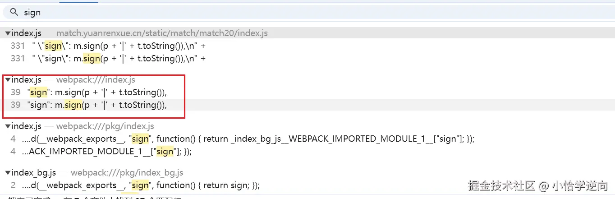
Task: Collapse the index_bg.js results group
Action: pos(8,173)
